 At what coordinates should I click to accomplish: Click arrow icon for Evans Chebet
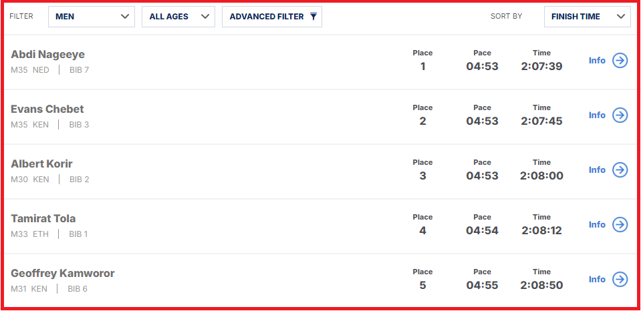[x=620, y=115]
